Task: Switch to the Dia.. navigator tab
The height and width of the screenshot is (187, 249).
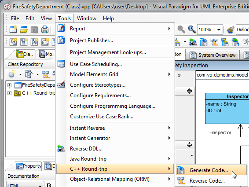Action: 25,54
